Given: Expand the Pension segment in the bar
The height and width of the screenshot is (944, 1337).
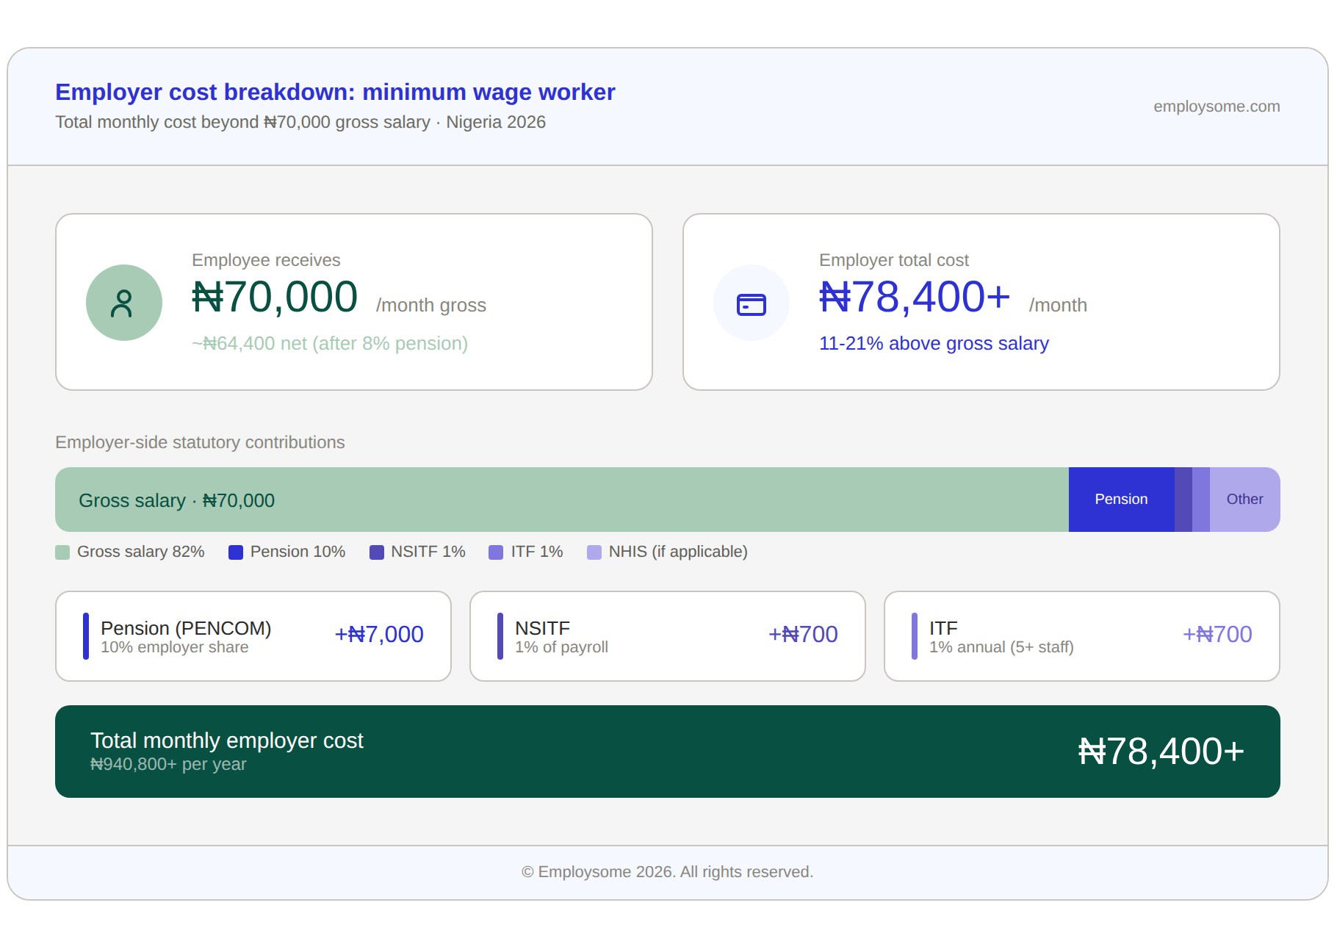Looking at the screenshot, I should 1121,499.
